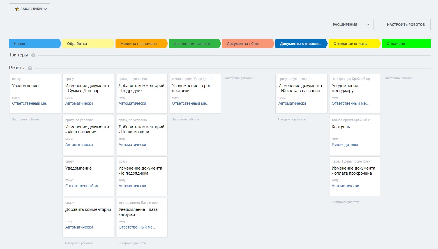Image resolution: width=438 pixels, height=249 pixels.
Task: Click 'Настроить роботов' under Документы / Счет column
Action: 239,78
